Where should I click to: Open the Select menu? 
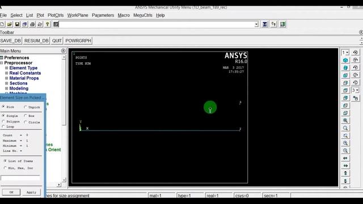(x=16, y=15)
